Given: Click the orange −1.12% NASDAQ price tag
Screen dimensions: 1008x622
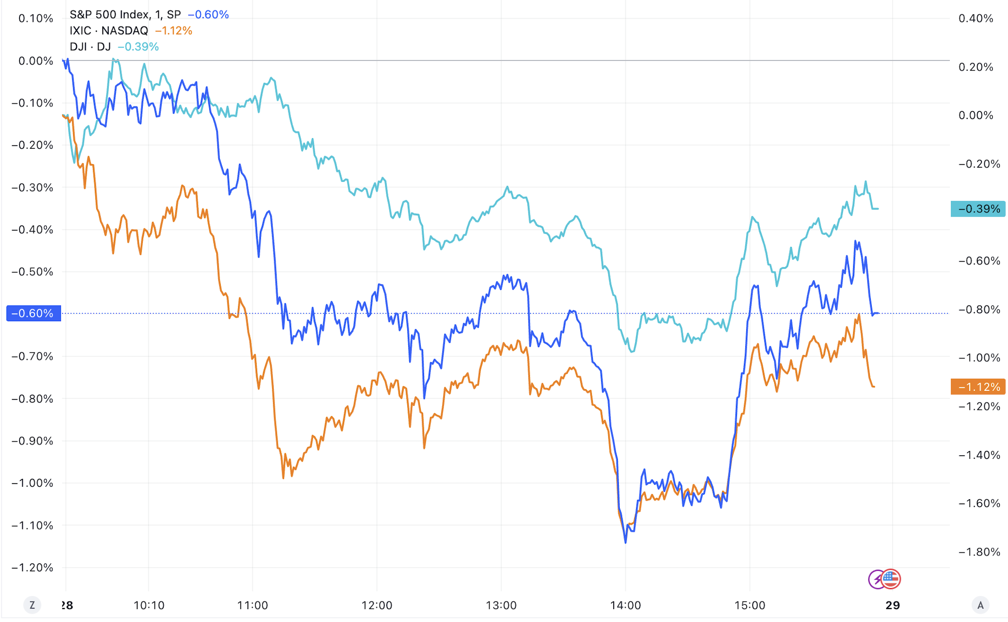Looking at the screenshot, I should click(x=978, y=387).
